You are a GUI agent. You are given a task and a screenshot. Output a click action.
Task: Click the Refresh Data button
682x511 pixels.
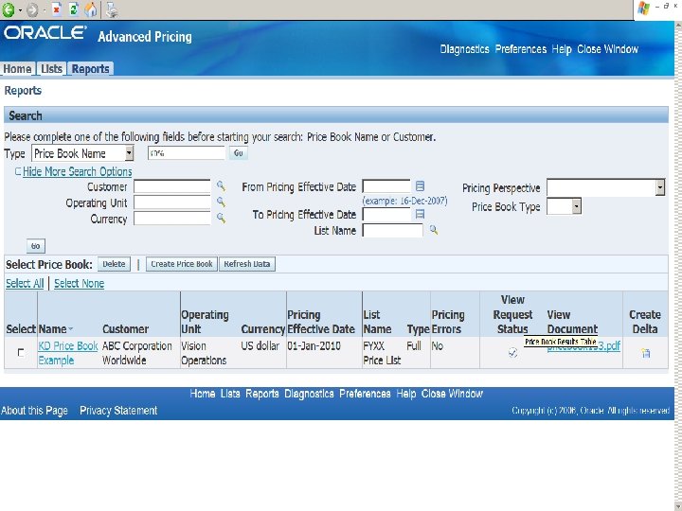click(x=247, y=264)
